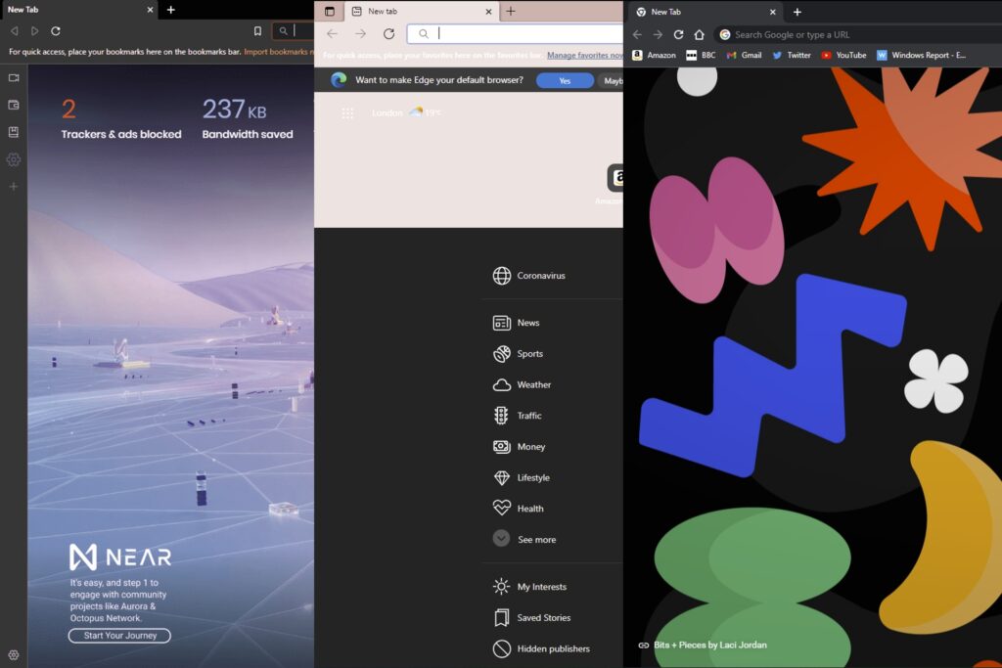Open Lifestyle feed category

pos(521,477)
